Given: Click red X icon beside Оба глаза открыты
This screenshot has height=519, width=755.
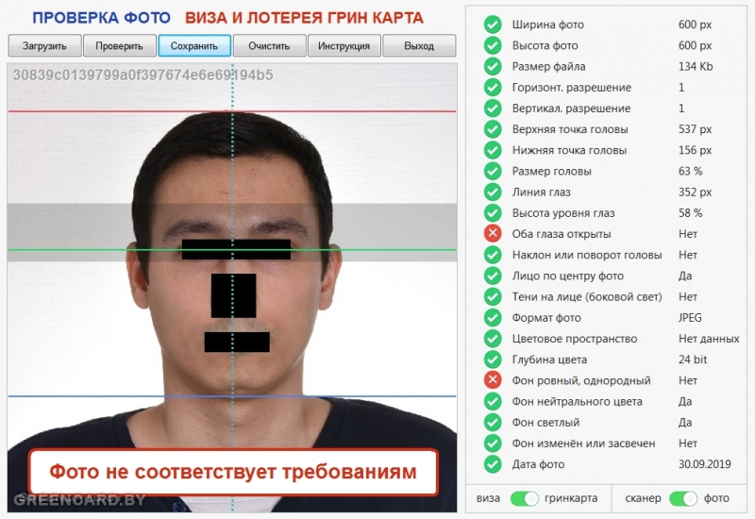Looking at the screenshot, I should (493, 233).
